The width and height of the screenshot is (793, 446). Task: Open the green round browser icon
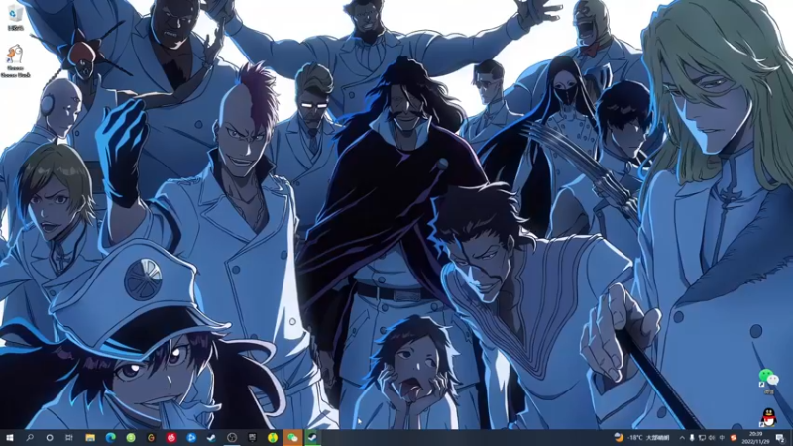point(131,437)
